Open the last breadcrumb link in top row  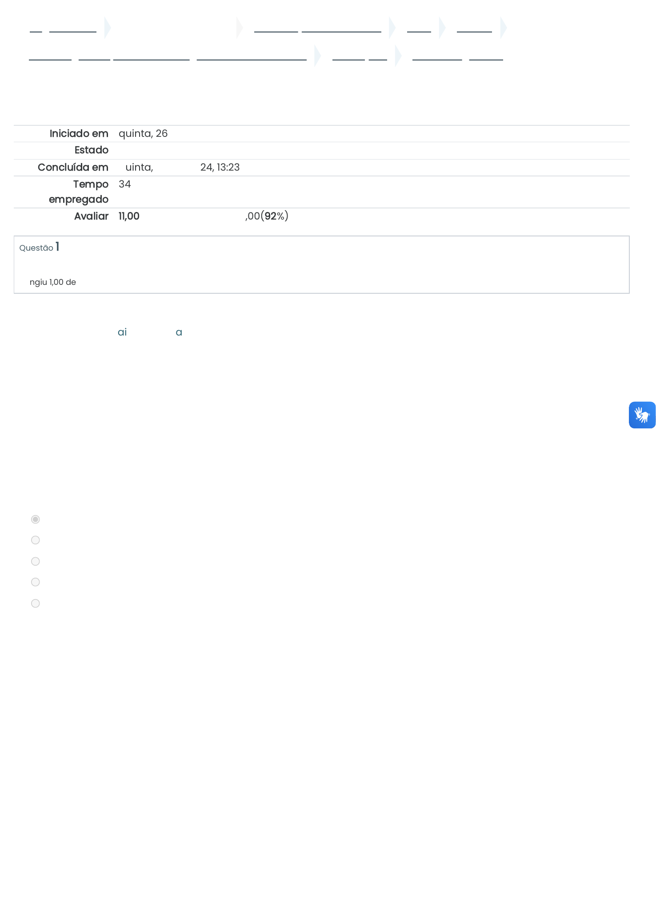click(474, 29)
